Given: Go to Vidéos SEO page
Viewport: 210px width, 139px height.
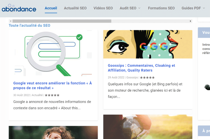Looking at the screenshot, I should point(103,8).
